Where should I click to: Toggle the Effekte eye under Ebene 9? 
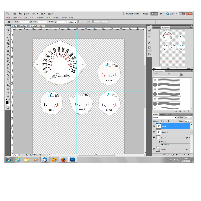pos(160,142)
